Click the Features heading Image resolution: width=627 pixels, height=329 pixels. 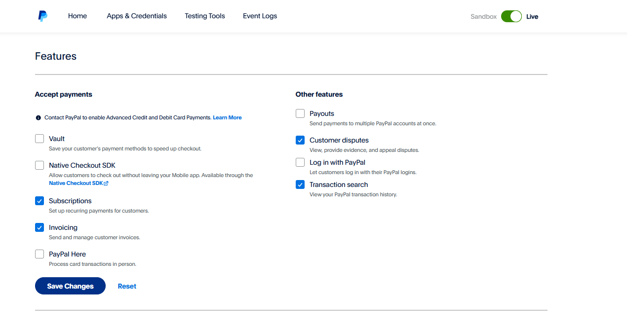(56, 56)
